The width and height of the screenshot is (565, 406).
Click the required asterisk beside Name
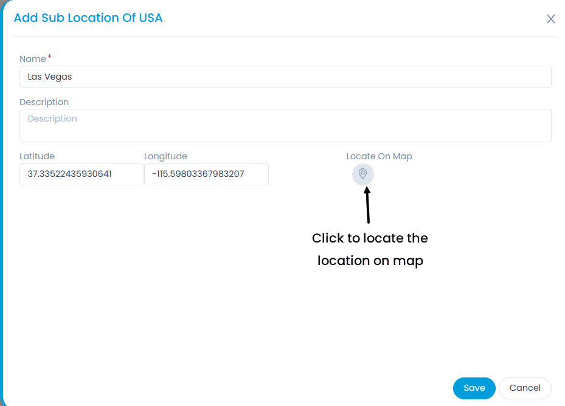coord(48,55)
